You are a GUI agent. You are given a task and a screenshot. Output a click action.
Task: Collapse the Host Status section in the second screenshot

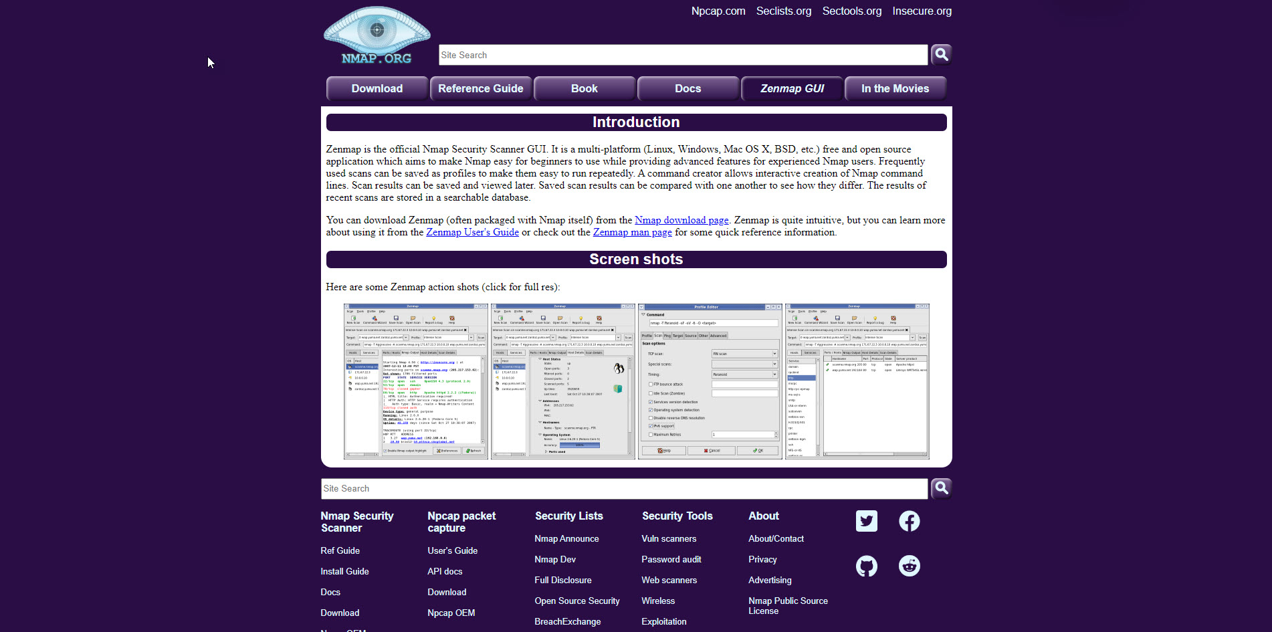[x=540, y=359]
